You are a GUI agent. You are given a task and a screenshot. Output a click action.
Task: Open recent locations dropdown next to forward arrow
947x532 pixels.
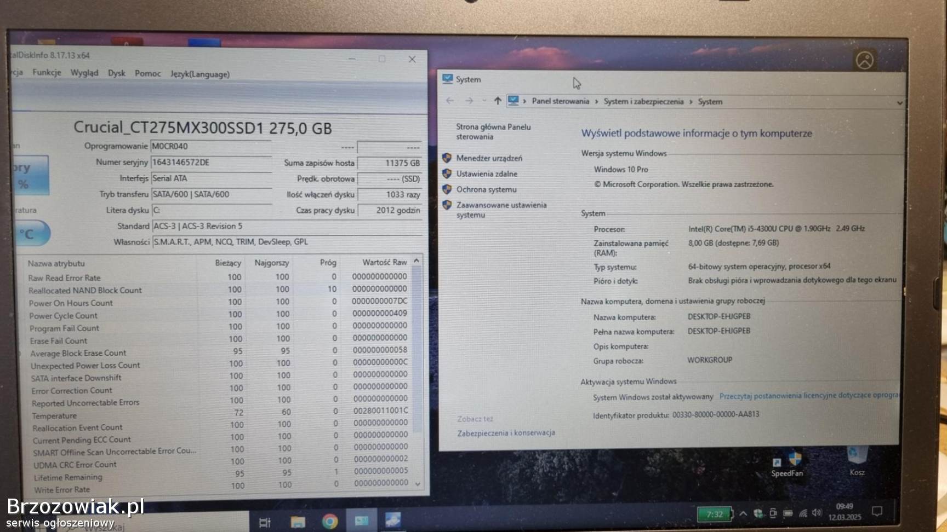484,101
